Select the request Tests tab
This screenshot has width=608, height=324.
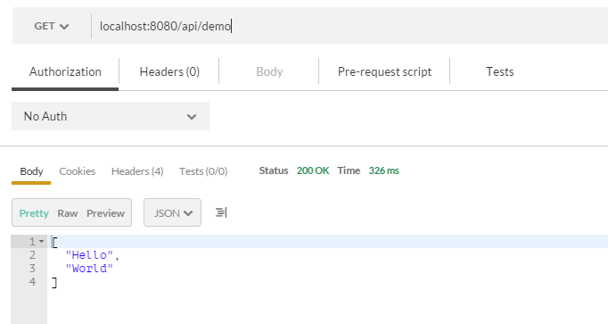tap(500, 71)
